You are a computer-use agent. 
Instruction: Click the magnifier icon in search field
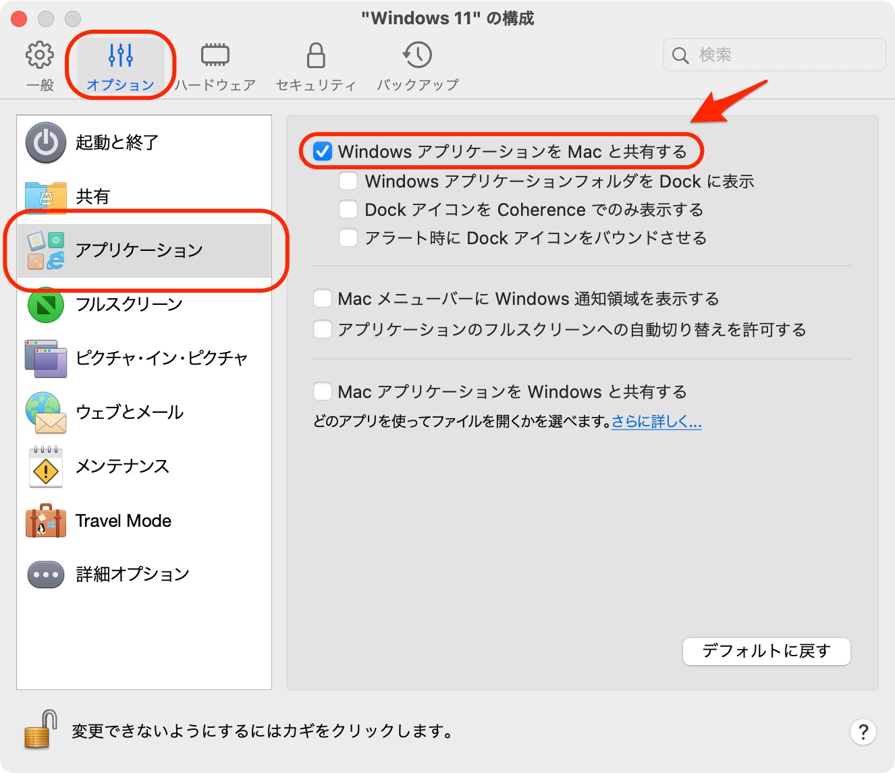click(x=680, y=55)
